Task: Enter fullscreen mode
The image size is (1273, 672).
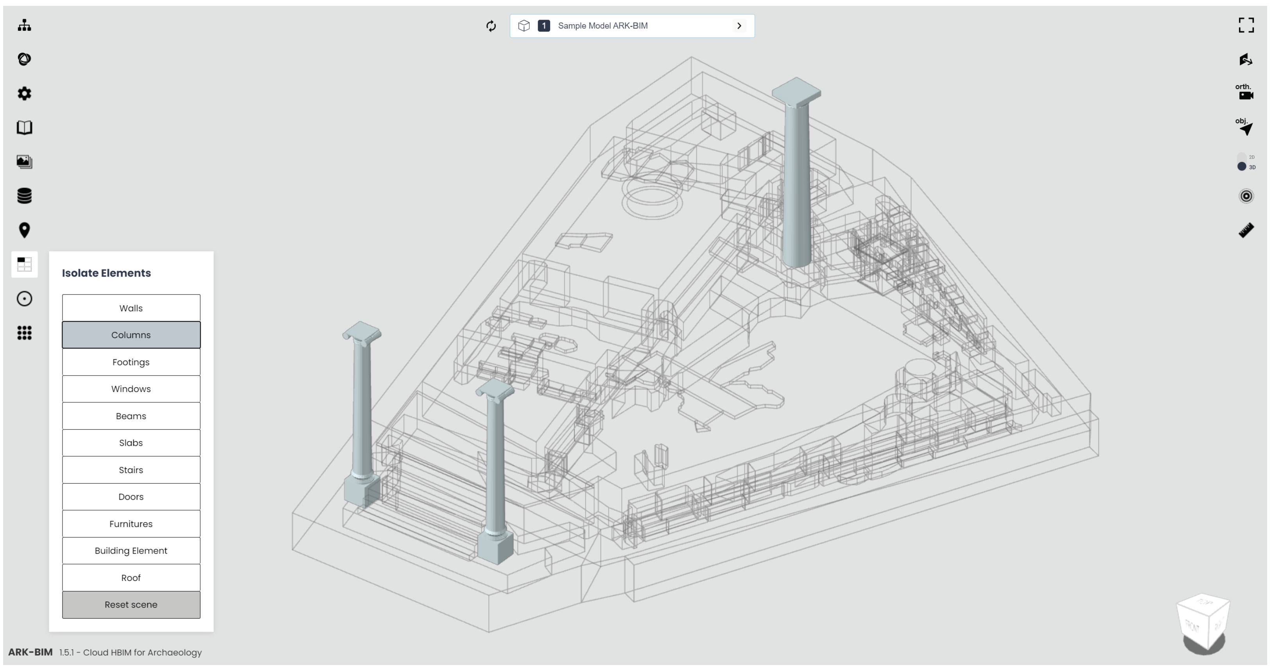Action: (1246, 25)
